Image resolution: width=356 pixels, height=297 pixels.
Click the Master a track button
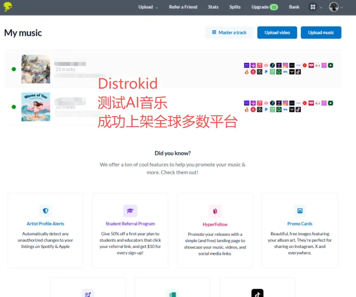(229, 32)
